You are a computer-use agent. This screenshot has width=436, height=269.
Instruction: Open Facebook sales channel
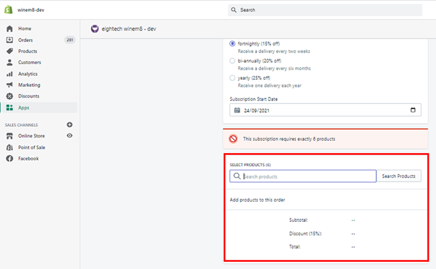(28, 158)
